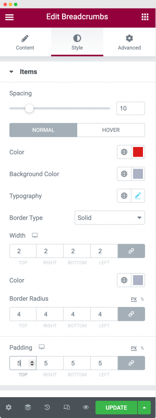Open Responsive Mode device icon
The image size is (156, 418).
pyautogui.click(x=67, y=407)
